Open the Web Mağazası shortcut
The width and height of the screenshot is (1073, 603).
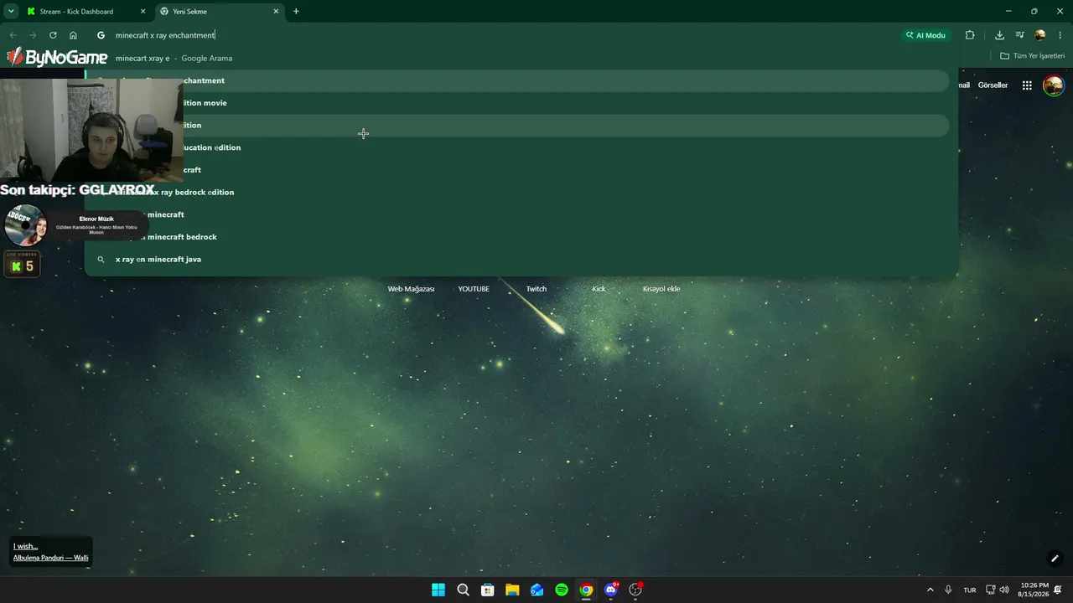(x=411, y=289)
